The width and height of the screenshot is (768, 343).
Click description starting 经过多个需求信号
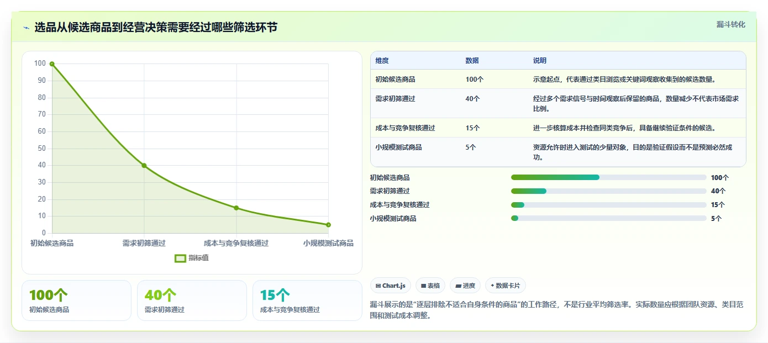636,104
